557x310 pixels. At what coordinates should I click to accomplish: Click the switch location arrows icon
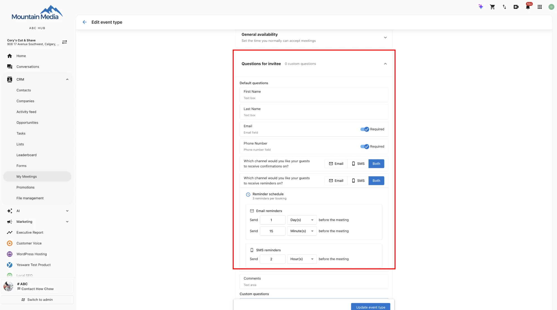click(x=65, y=42)
